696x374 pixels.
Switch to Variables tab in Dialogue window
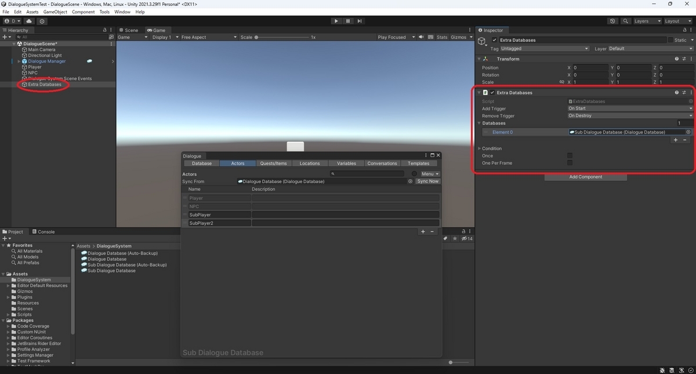346,164
